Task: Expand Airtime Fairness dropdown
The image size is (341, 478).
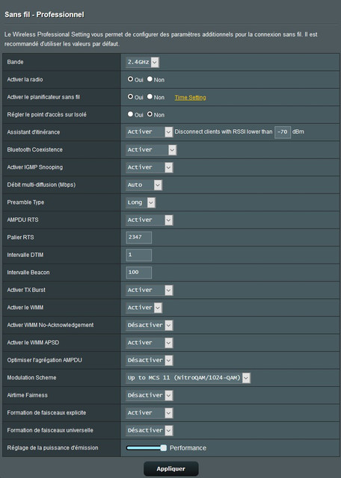Action: 150,395
